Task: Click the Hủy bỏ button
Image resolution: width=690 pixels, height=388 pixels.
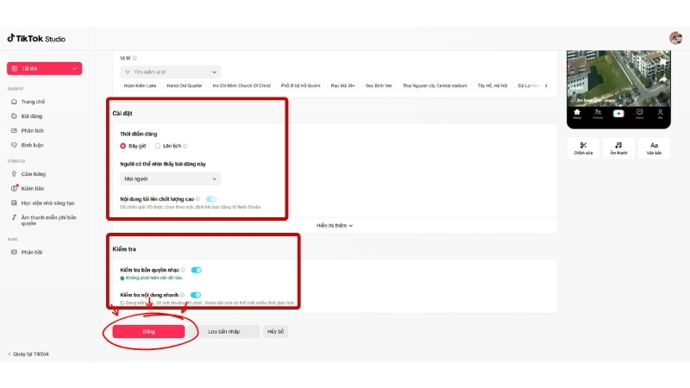Action: (275, 332)
